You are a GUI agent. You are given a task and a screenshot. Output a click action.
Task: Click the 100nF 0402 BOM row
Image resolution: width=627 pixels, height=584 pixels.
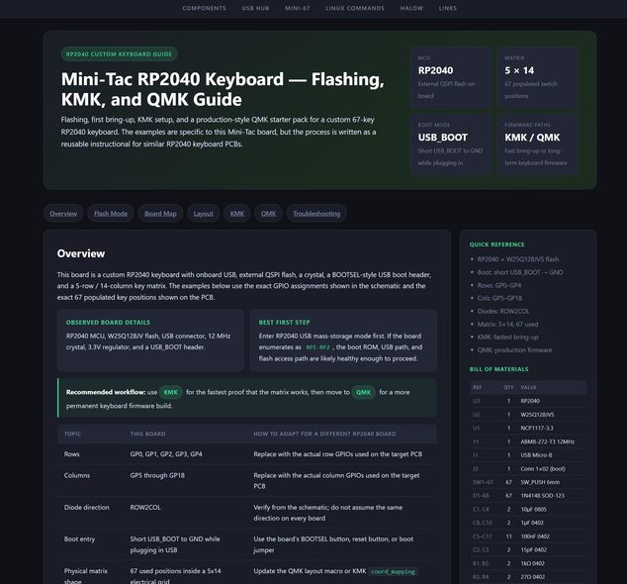pos(528,536)
